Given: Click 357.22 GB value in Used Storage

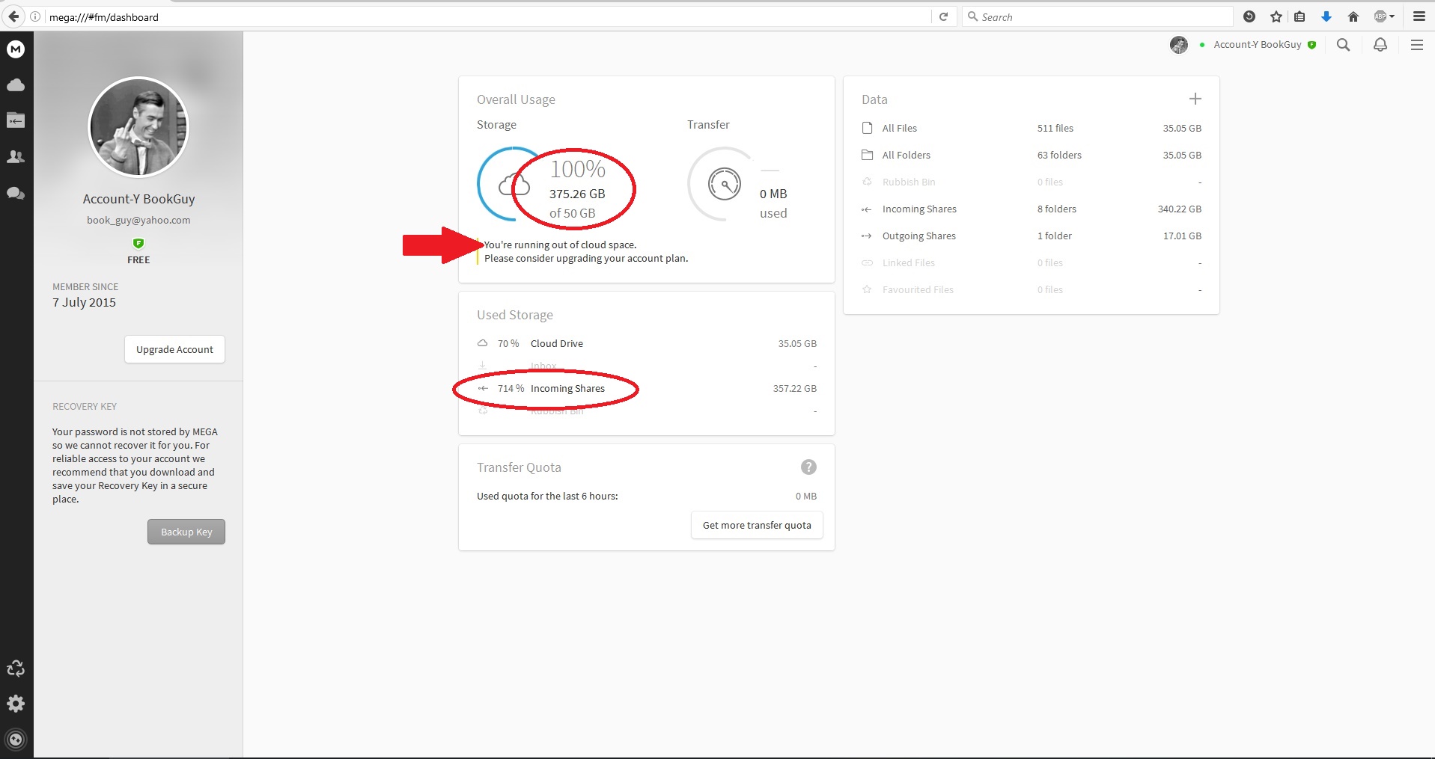Looking at the screenshot, I should (x=795, y=388).
